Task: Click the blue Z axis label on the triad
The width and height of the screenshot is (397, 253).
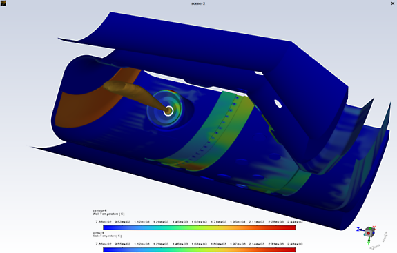Action: pyautogui.click(x=358, y=230)
